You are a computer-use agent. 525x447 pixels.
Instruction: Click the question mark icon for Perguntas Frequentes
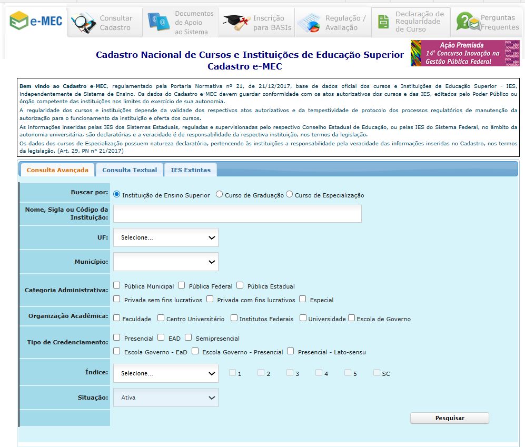tap(468, 22)
